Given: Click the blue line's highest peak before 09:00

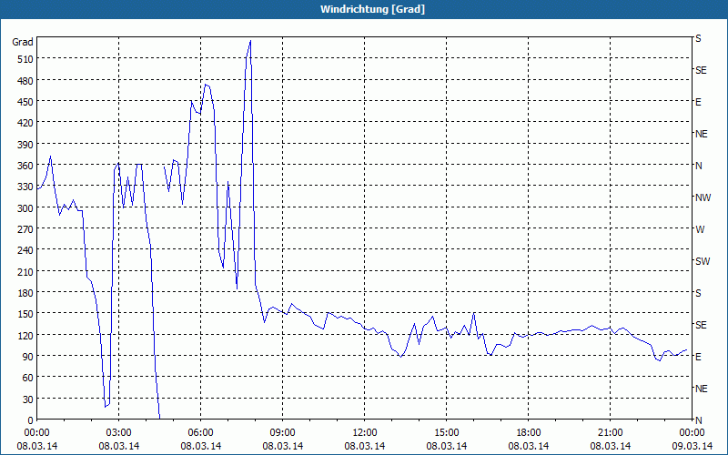Looking at the screenshot, I should tap(250, 41).
